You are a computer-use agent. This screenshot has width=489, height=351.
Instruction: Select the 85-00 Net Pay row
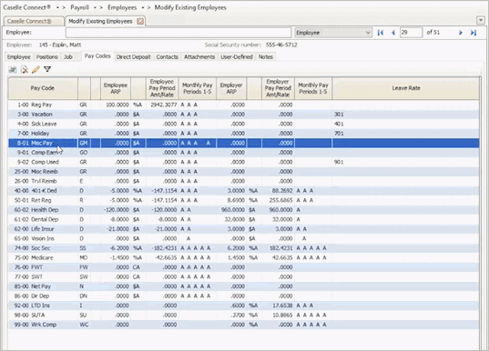243,286
